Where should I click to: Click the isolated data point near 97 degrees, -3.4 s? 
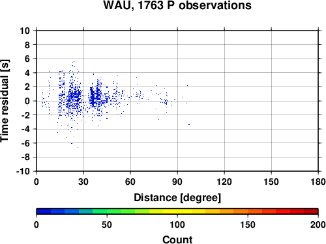coord(189,124)
